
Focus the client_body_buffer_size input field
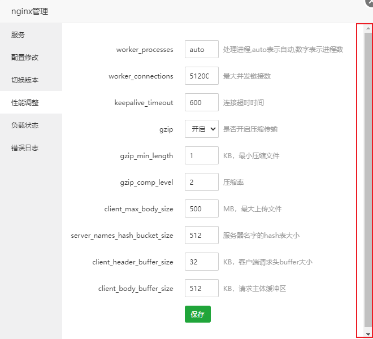(202, 288)
